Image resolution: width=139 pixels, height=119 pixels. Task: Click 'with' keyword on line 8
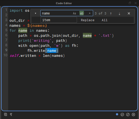pos(23,46)
